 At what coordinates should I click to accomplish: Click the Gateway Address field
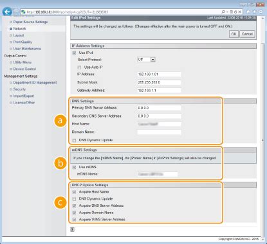tap(159, 91)
